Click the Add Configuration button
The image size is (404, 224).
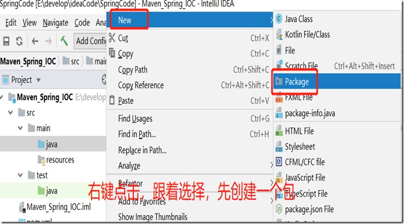pos(90,41)
